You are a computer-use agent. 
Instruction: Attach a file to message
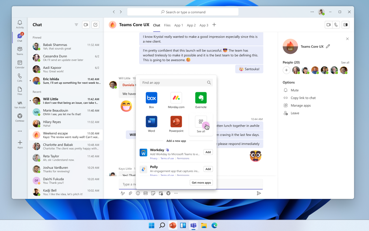tap(130, 193)
